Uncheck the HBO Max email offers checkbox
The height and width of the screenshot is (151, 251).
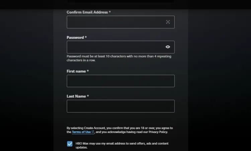point(70,144)
